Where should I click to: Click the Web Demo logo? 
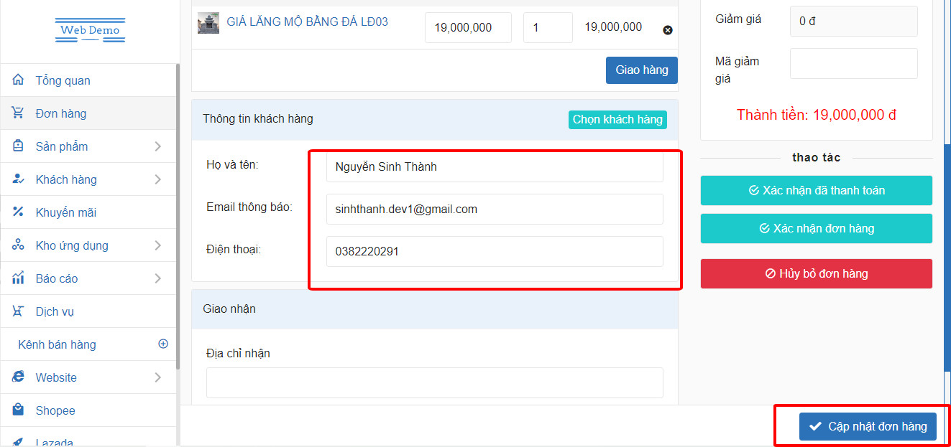(90, 30)
